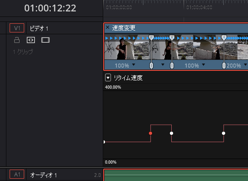
Task: Click the first speed point top handle
Action: point(151,37)
